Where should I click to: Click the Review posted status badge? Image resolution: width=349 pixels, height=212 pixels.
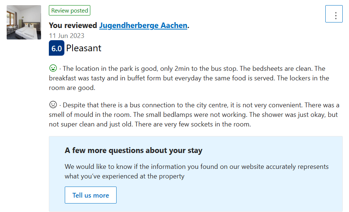[x=70, y=10]
